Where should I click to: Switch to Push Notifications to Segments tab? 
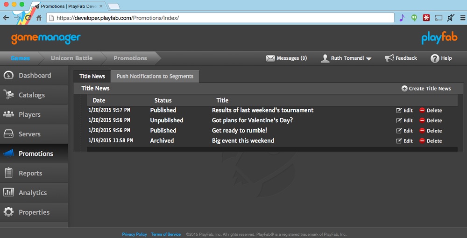pos(155,76)
